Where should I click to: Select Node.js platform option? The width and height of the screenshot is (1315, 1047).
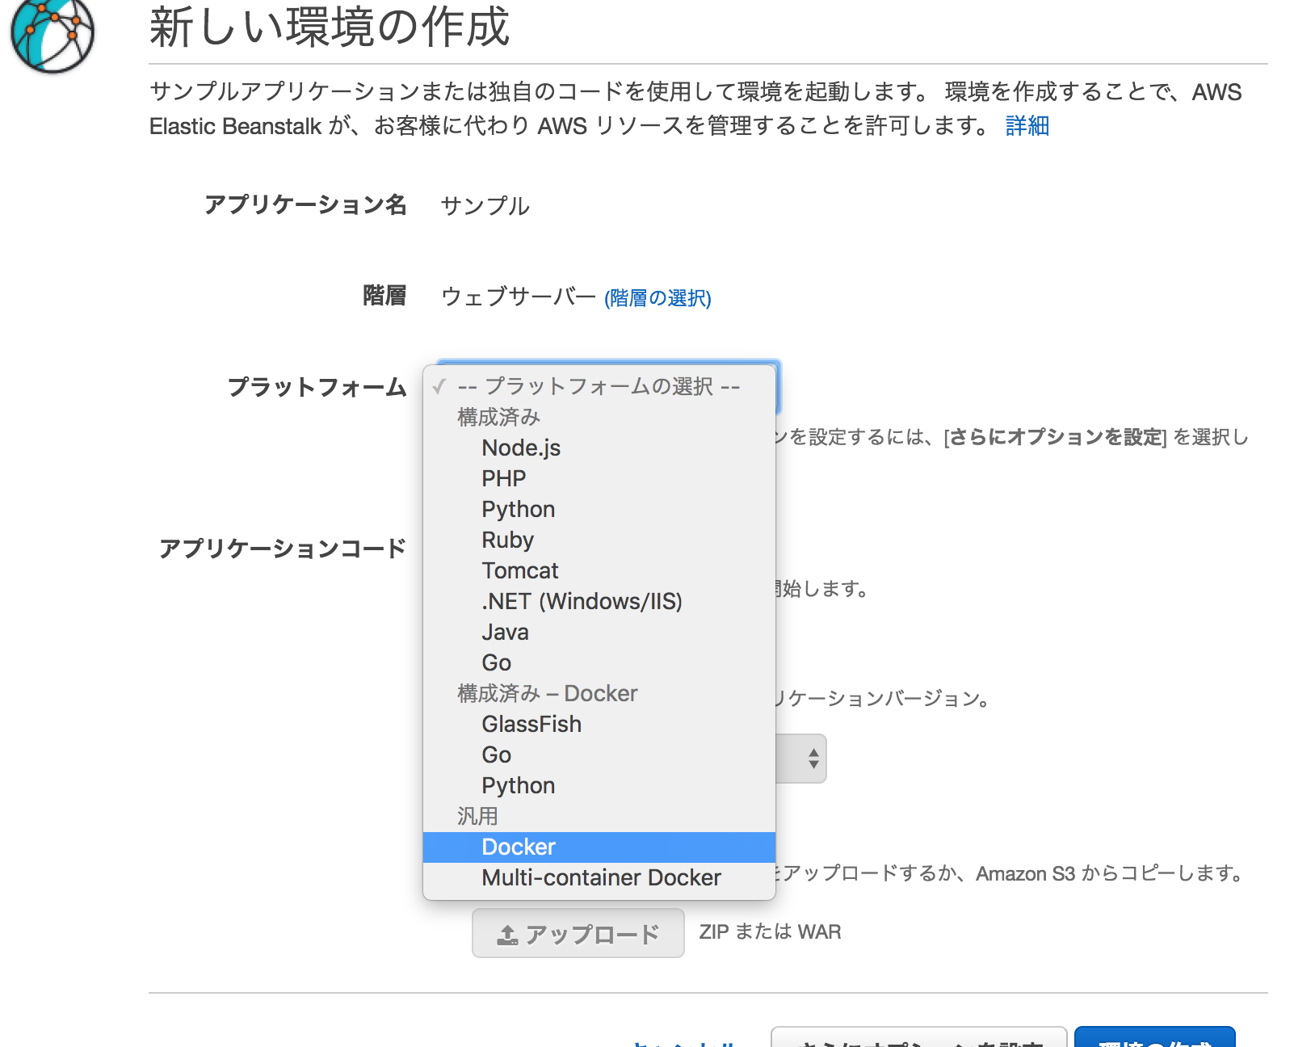pyautogui.click(x=599, y=448)
